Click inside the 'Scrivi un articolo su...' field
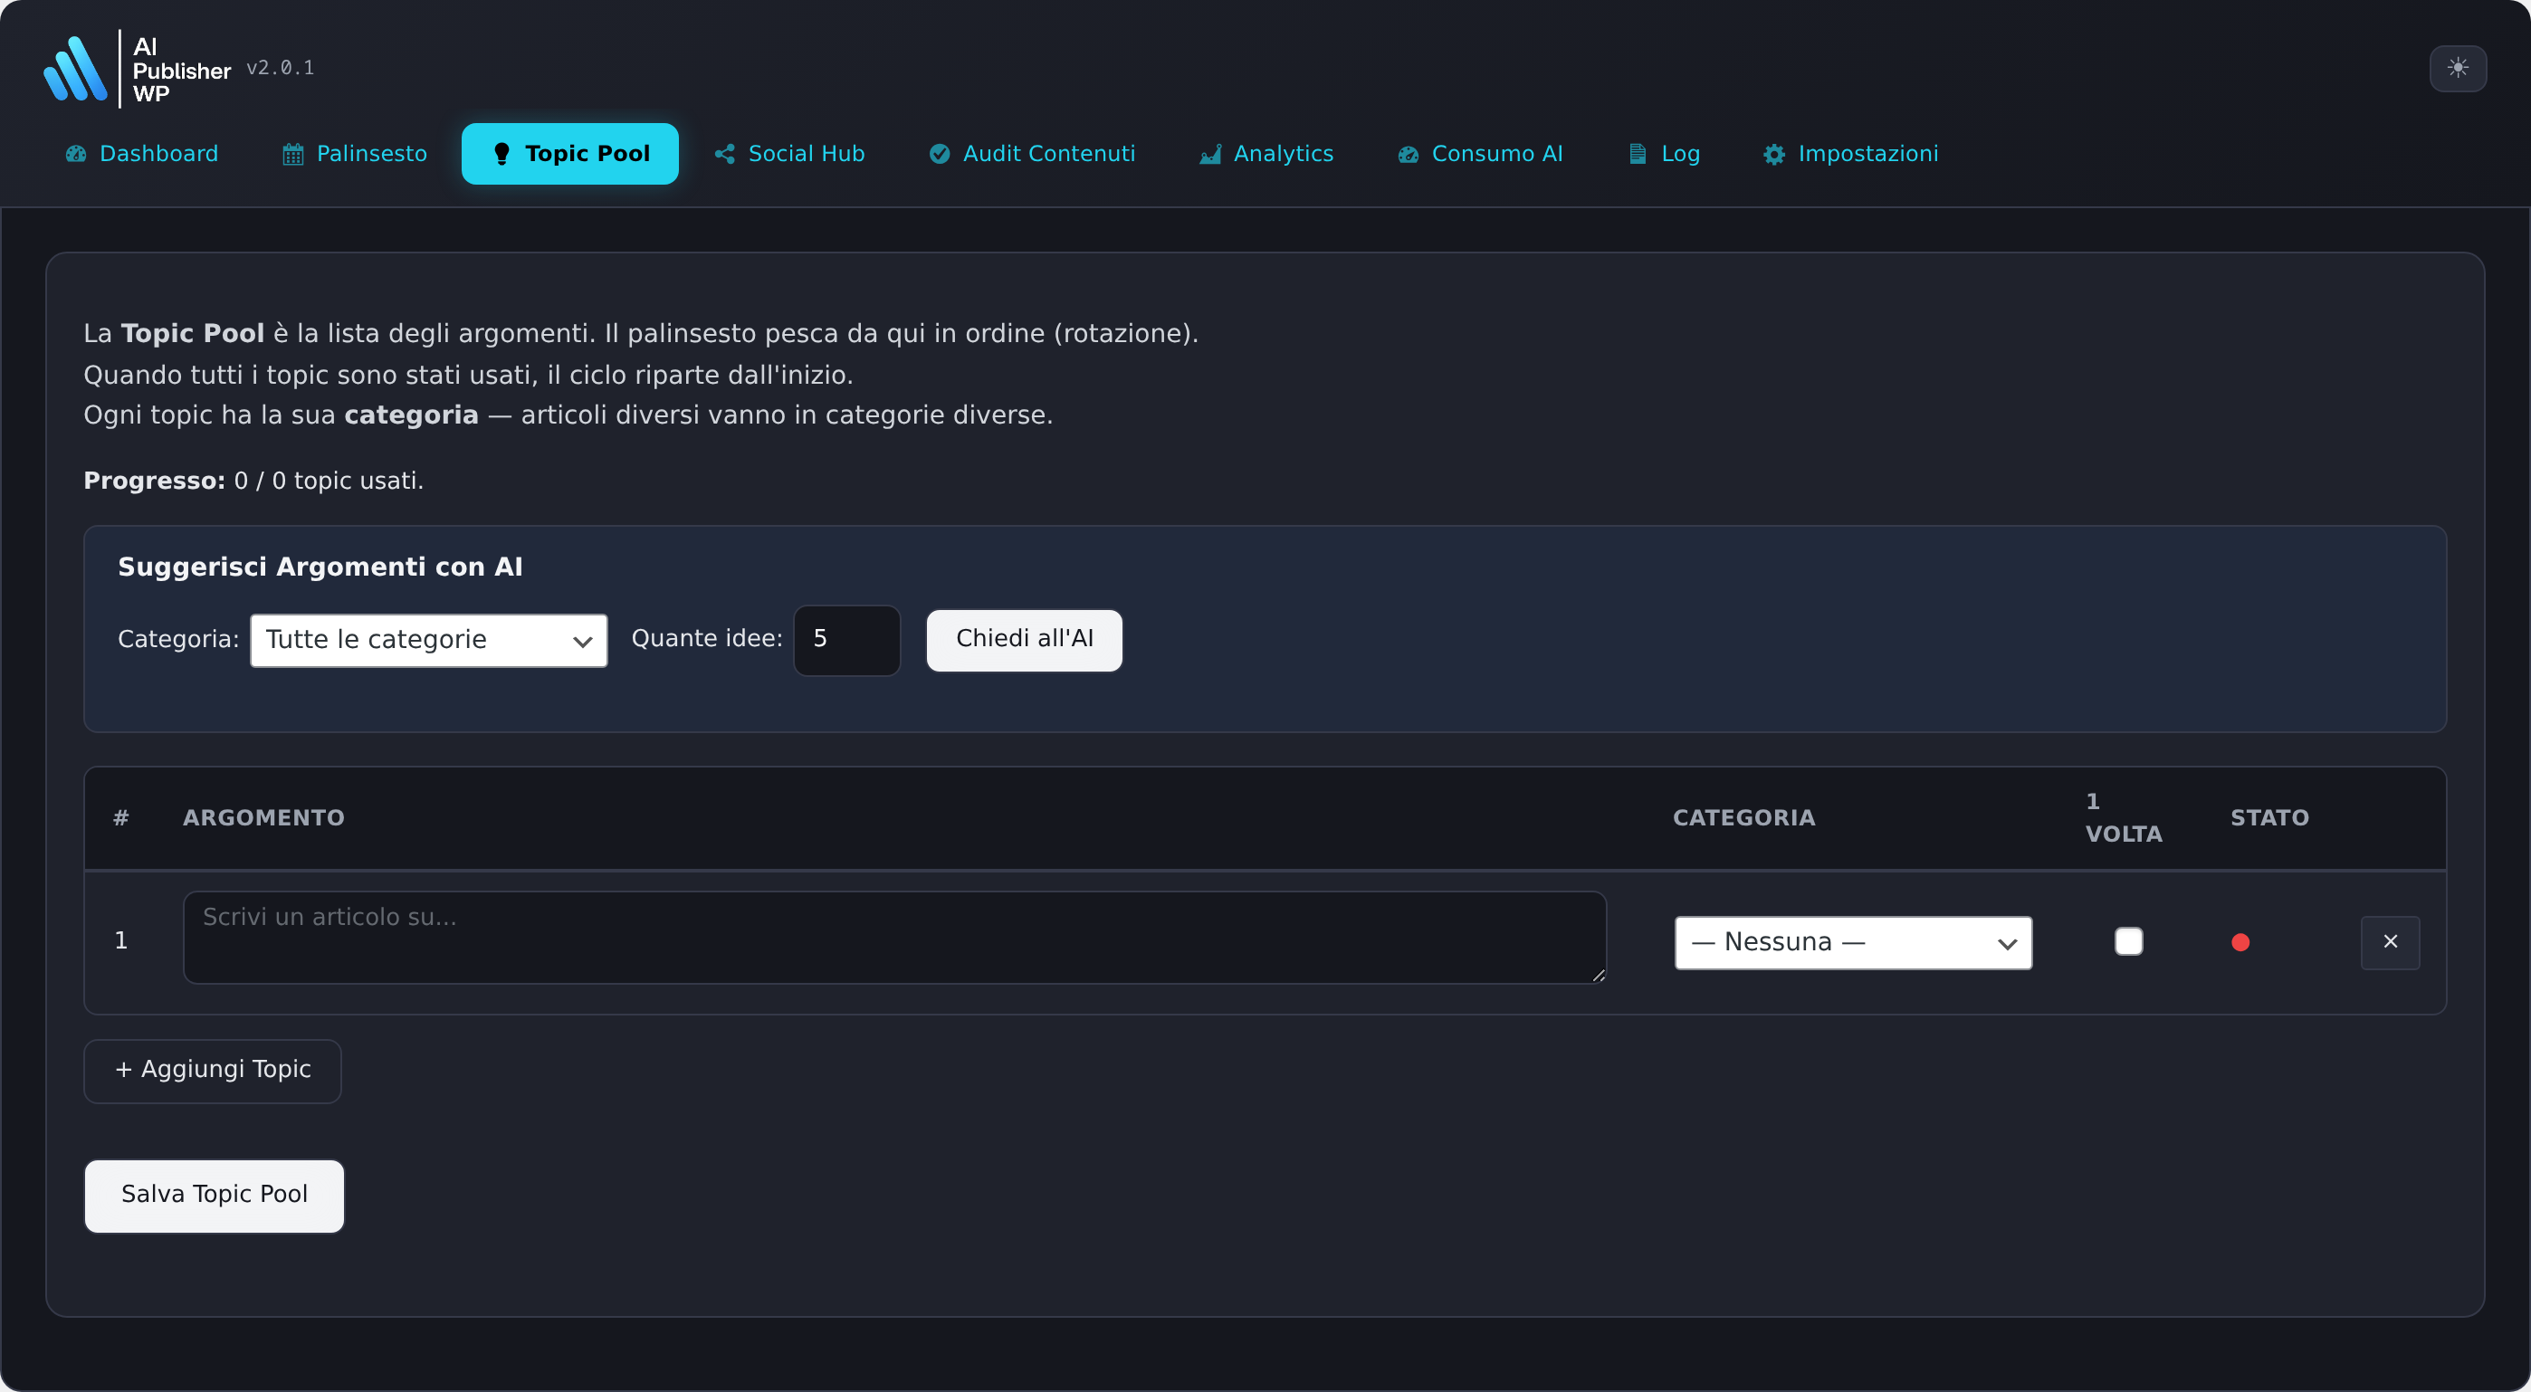 pyautogui.click(x=894, y=939)
